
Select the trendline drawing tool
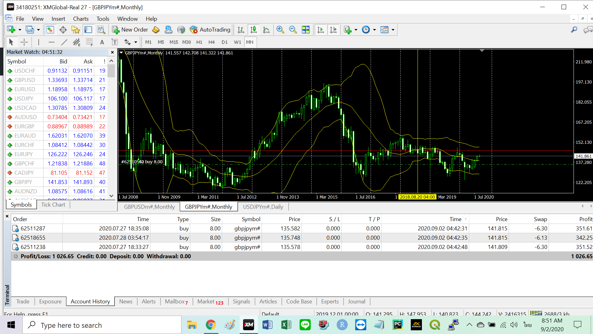click(x=64, y=42)
